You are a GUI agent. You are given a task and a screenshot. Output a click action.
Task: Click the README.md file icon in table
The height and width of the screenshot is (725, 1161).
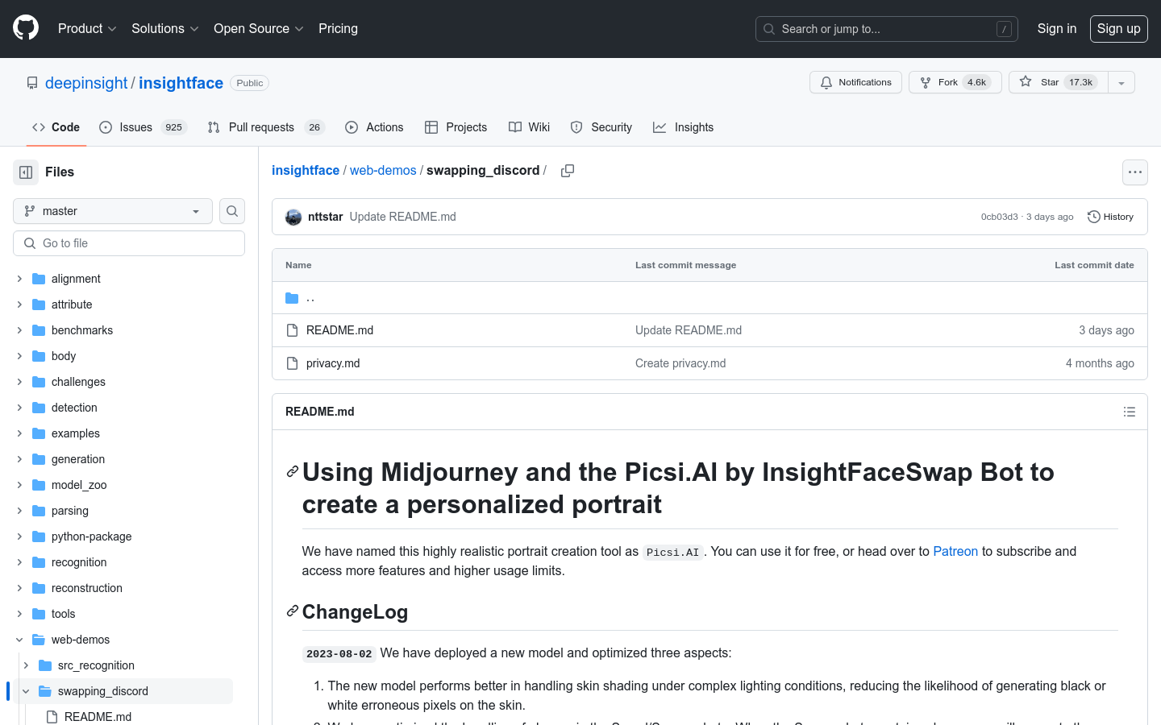[x=292, y=330]
